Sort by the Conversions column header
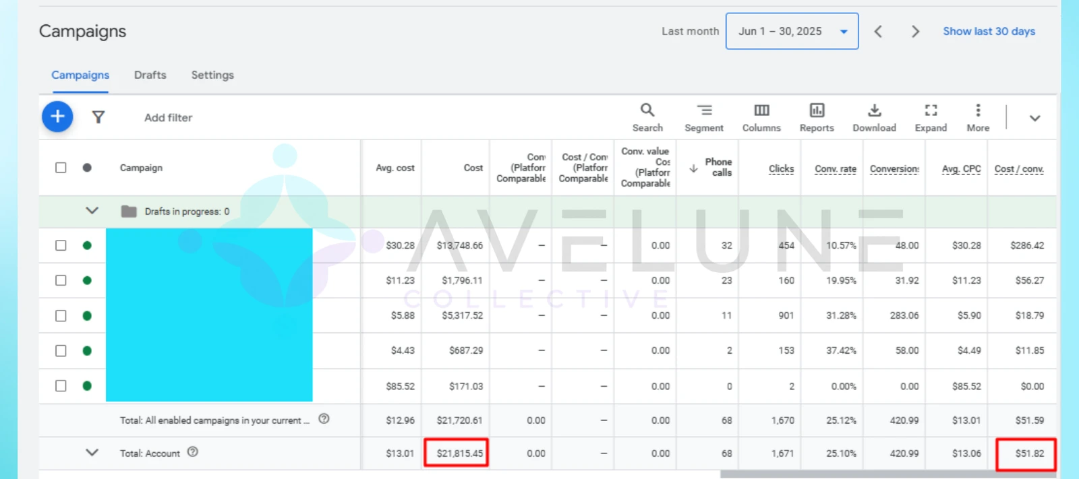Screen dimensions: 1079x479 (894, 169)
